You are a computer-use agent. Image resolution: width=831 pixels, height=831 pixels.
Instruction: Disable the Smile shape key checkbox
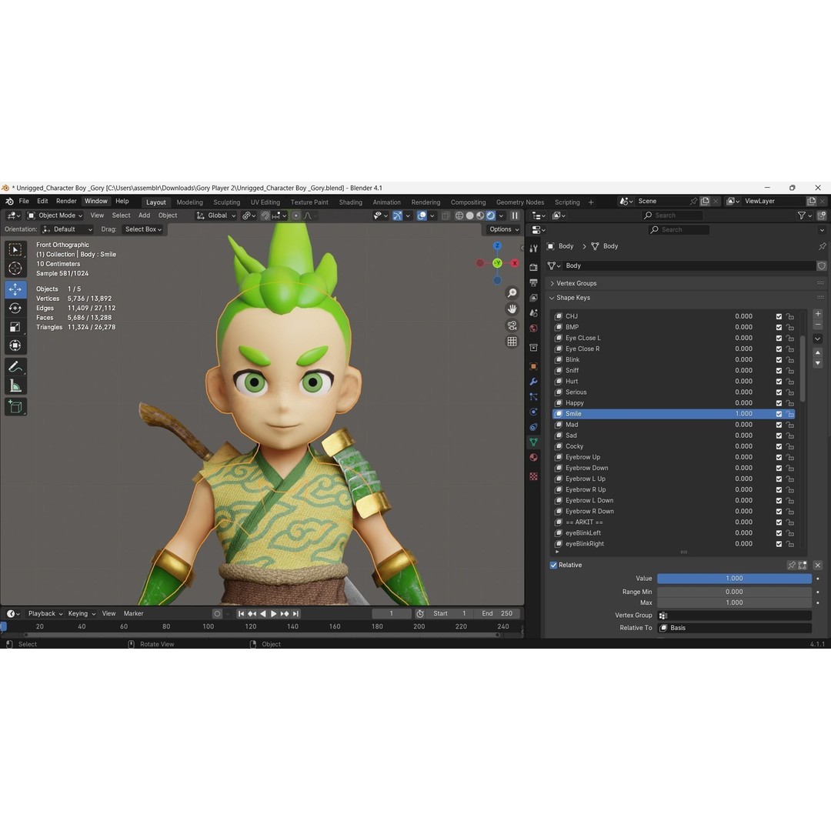(x=779, y=414)
